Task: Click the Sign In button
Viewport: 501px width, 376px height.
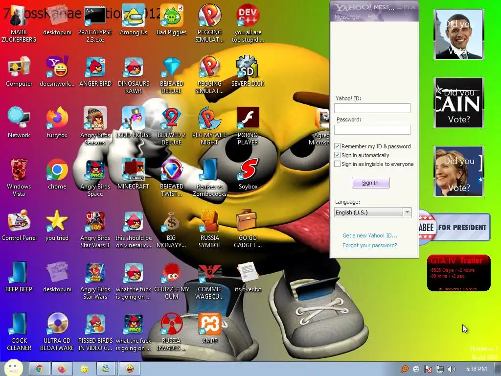Action: pyautogui.click(x=371, y=183)
